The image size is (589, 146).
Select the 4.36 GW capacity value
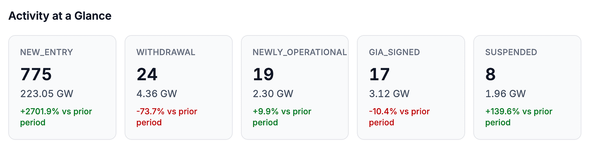click(x=157, y=94)
